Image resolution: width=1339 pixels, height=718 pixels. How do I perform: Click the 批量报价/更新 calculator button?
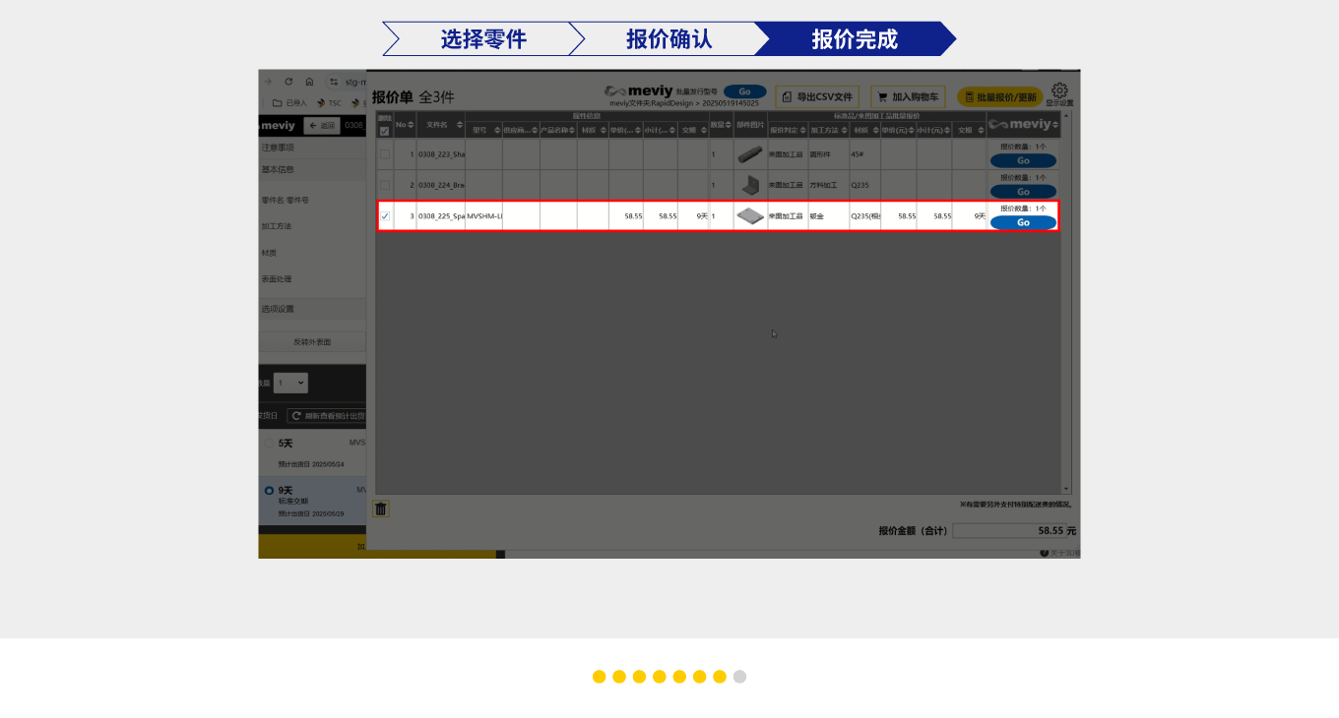tap(999, 97)
